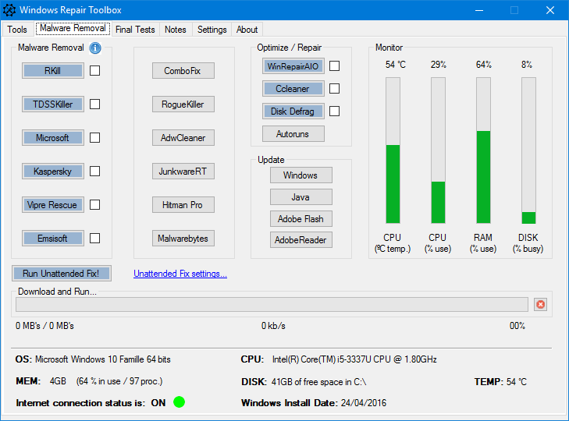Start JunkwareRT

(x=183, y=172)
